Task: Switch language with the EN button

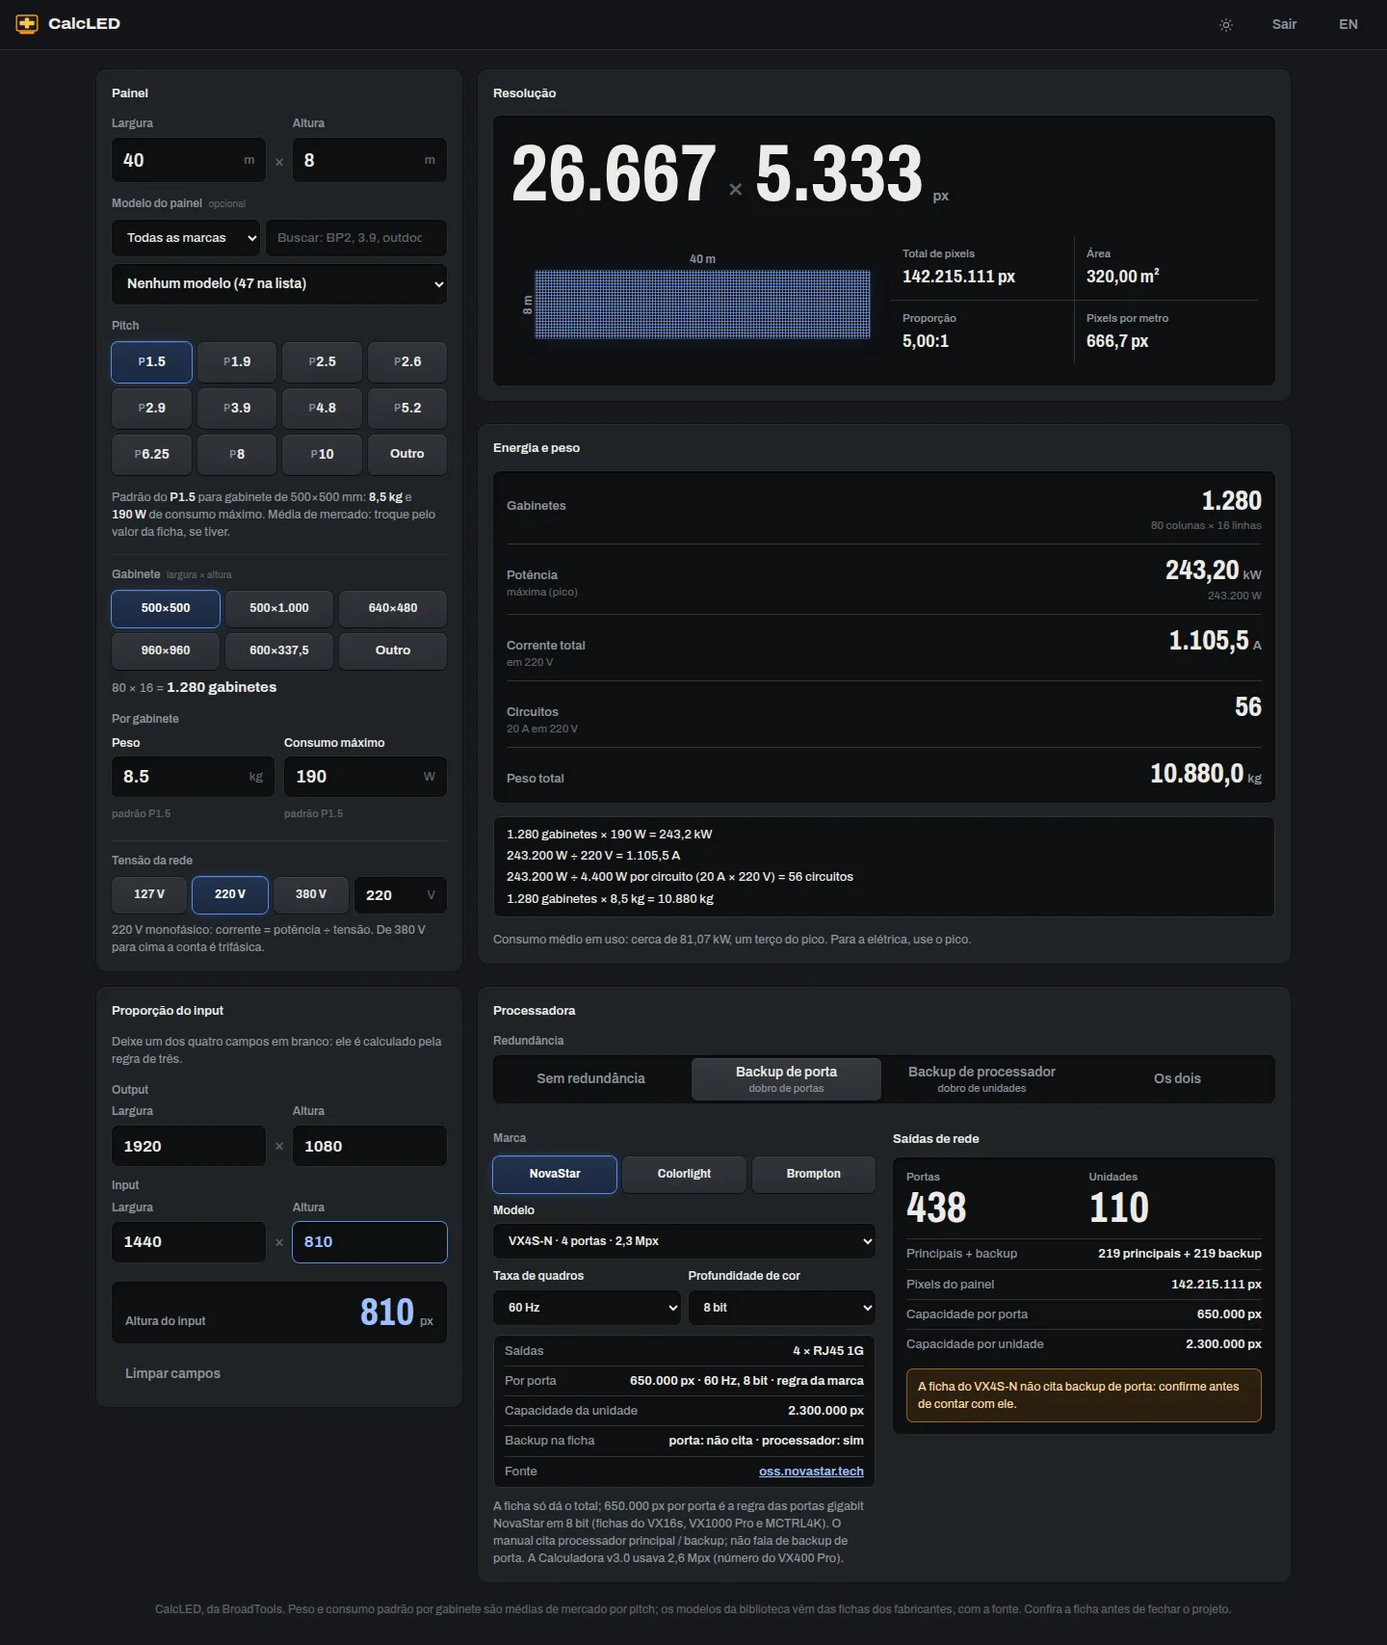Action: pos(1348,25)
